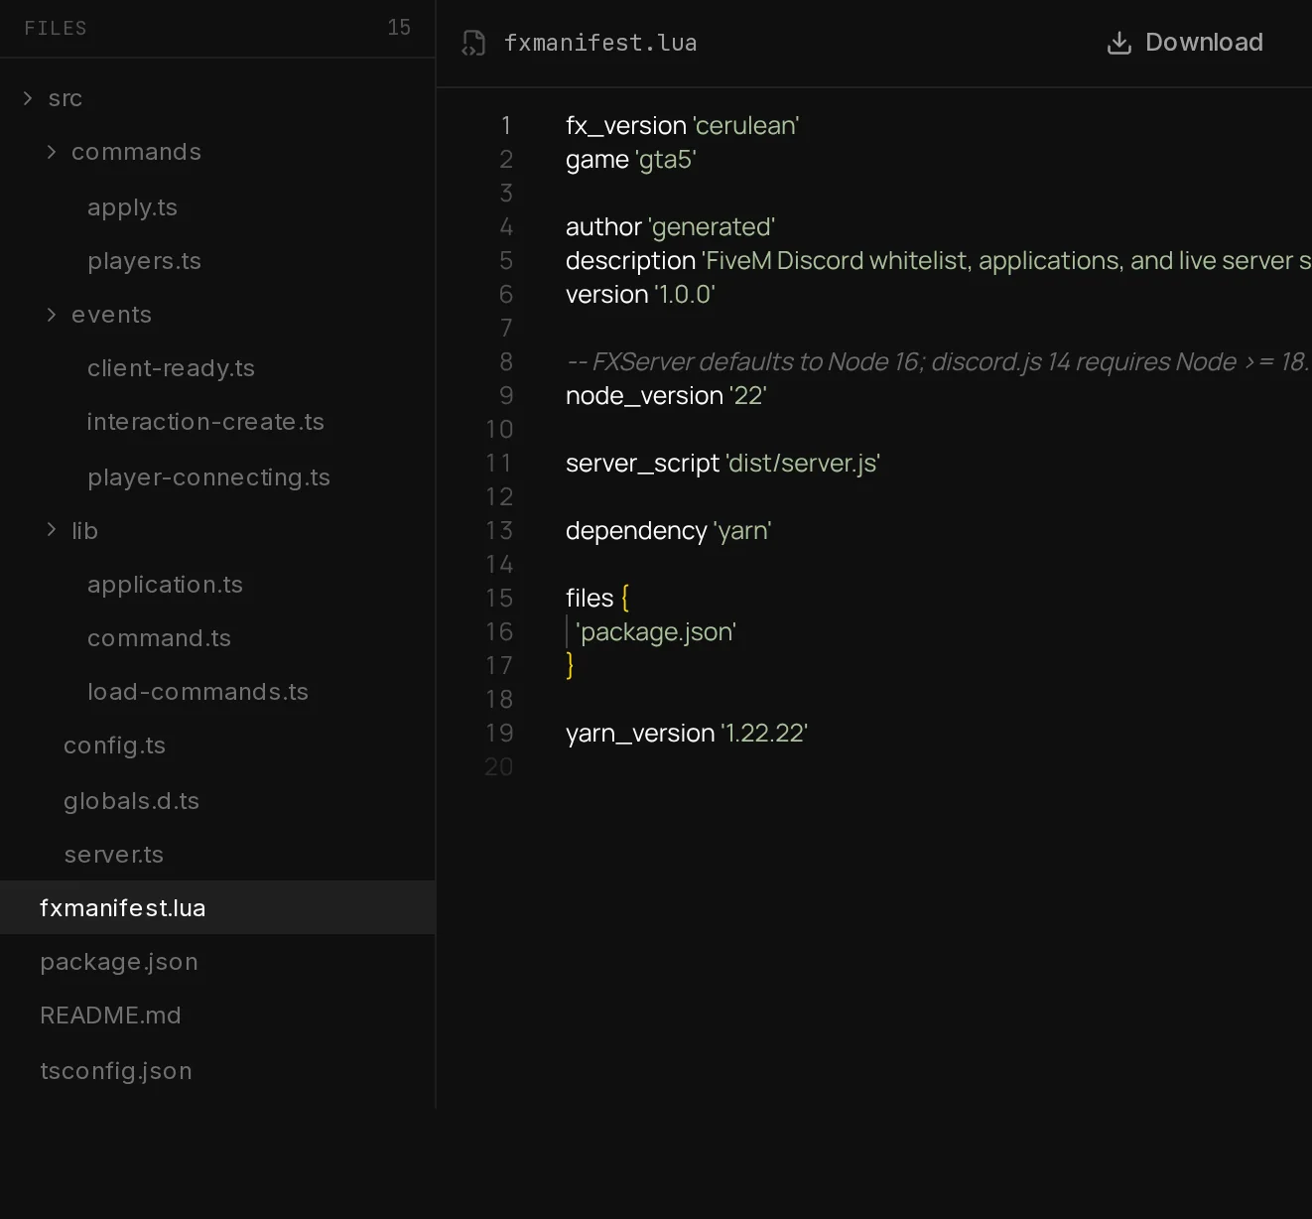Click 'package.json' string in code
The image size is (1312, 1219).
click(x=656, y=632)
